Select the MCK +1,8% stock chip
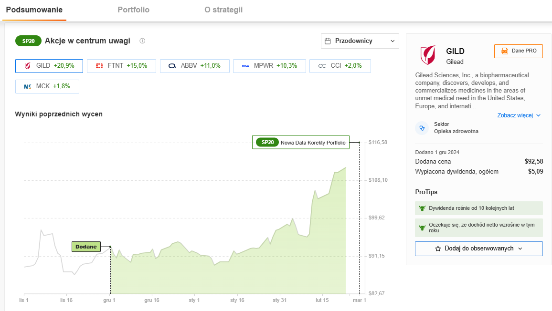The image size is (552, 311). 47,86
